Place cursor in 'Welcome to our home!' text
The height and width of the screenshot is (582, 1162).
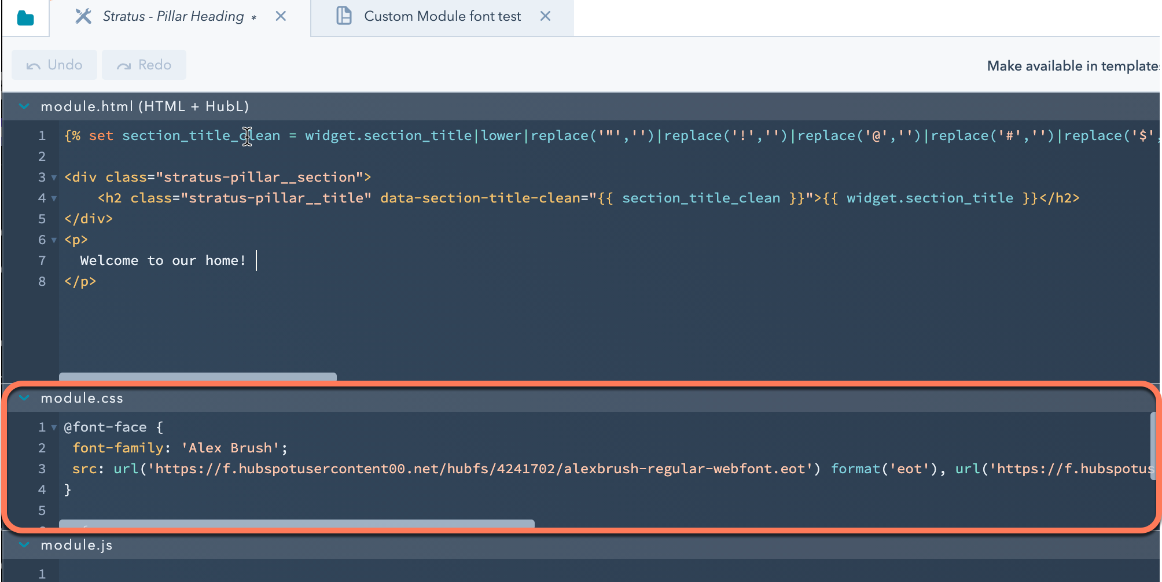(x=163, y=260)
